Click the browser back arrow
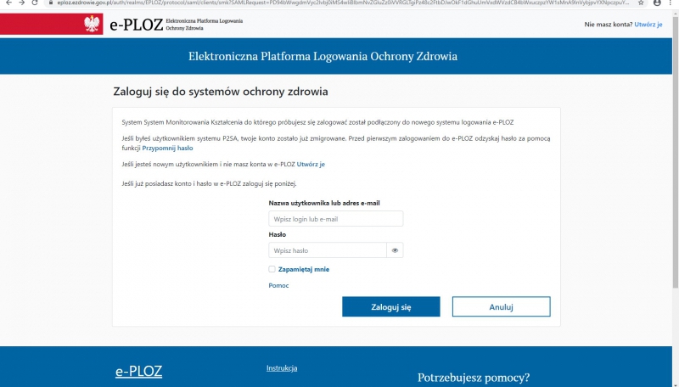679x387 pixels. 8,3
